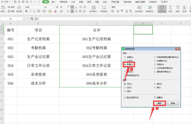Open the fill color dropdown arrow
Viewport: 191px width, 124px height.
point(52,11)
